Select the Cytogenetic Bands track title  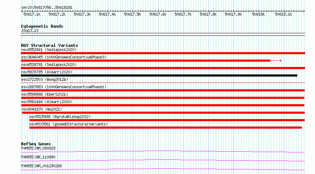click(42, 26)
